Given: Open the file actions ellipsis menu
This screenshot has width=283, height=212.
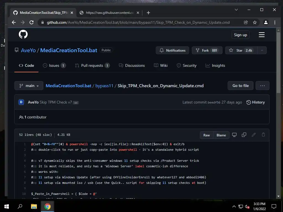Looking at the screenshot, I should tap(263, 86).
